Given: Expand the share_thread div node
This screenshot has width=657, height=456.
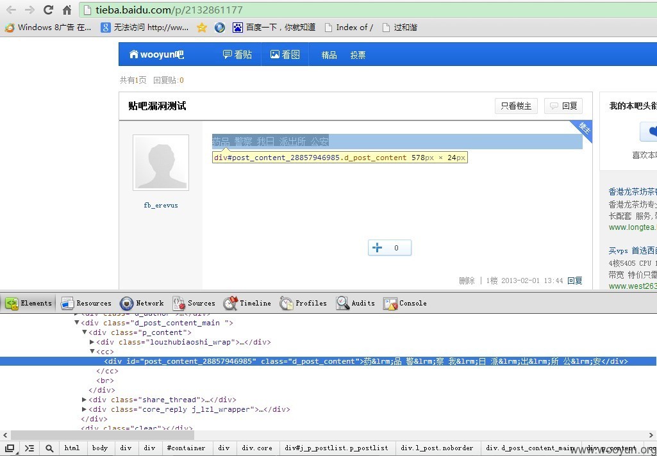Looking at the screenshot, I should (x=84, y=400).
